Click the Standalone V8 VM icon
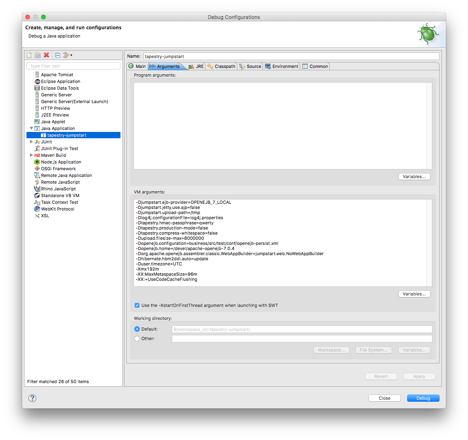This screenshot has width=468, height=440. [37, 196]
